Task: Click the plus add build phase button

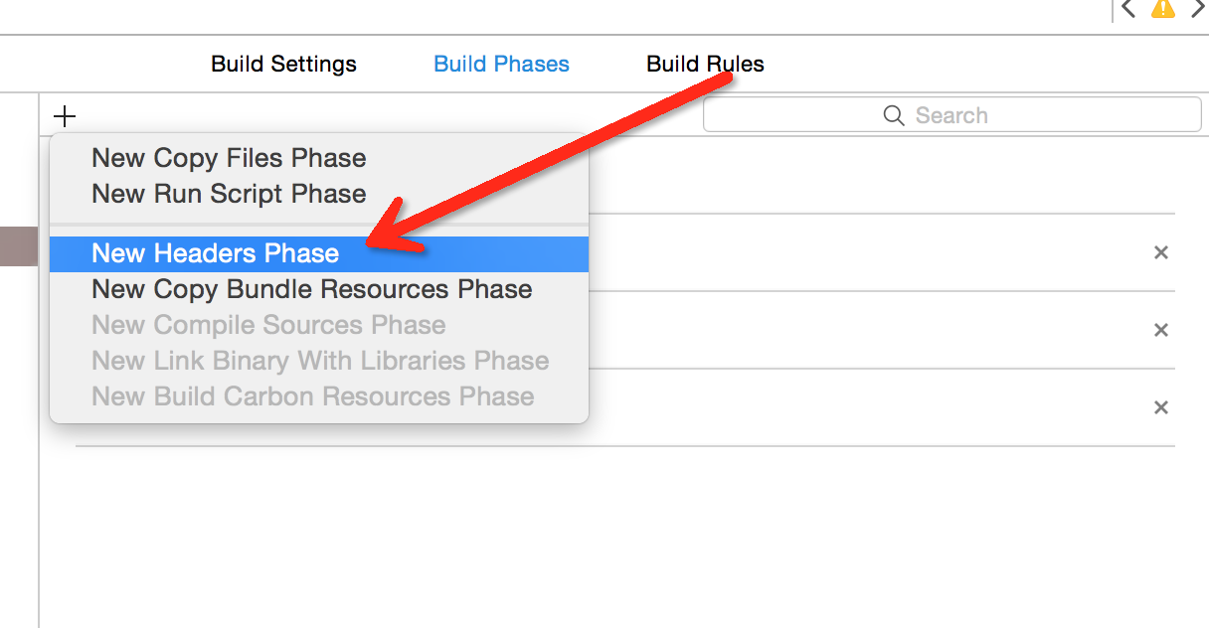Action: 65,116
